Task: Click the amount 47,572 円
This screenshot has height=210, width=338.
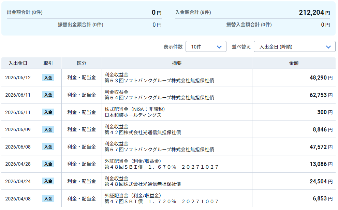Action: click(321, 147)
